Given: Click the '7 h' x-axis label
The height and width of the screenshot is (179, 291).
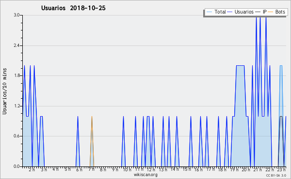Looking at the screenshot, I should point(92,169).
